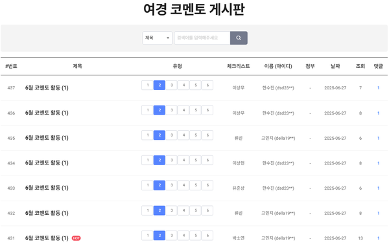The image size is (389, 246).
Task: Click view count 7 in row 437
Action: [360, 87]
